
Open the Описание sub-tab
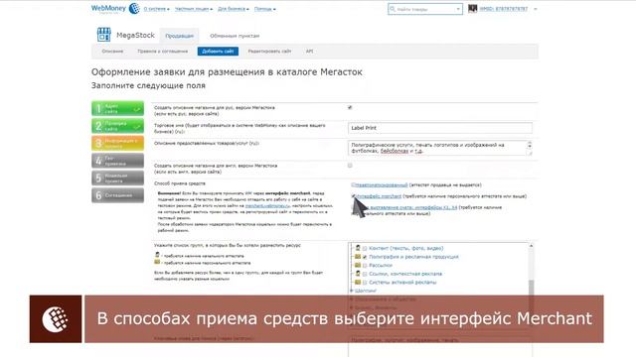(112, 52)
